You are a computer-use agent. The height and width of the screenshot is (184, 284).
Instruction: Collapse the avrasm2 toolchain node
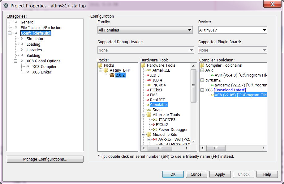coord(202,80)
